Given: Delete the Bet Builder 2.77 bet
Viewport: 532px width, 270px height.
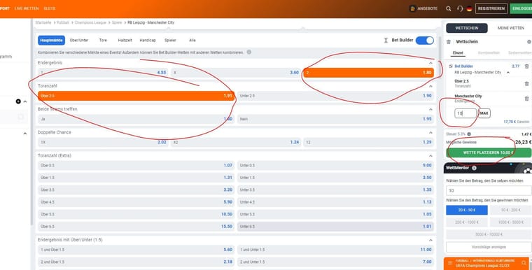Looking at the screenshot, I should 526,66.
